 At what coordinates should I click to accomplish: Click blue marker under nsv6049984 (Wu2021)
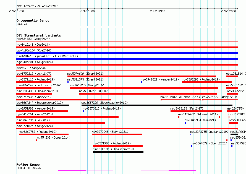(185, 123)
